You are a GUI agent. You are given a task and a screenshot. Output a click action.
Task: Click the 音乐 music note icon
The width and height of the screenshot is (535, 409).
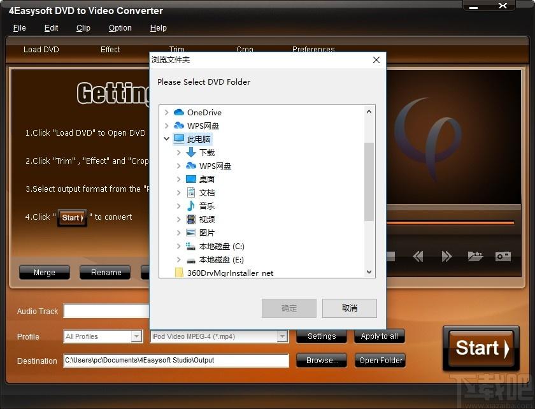(191, 206)
